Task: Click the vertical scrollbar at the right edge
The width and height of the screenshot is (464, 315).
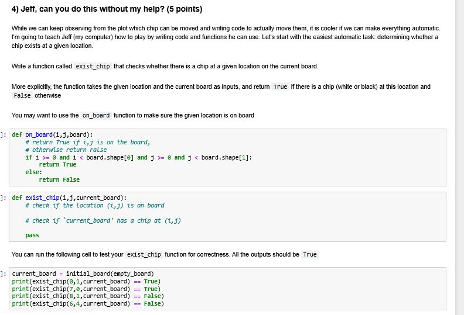Action: [x=459, y=157]
